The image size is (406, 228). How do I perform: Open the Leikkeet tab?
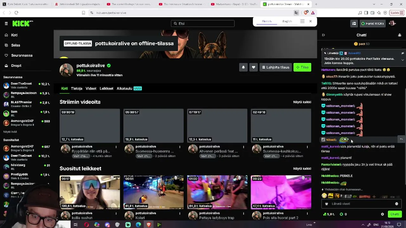click(107, 88)
